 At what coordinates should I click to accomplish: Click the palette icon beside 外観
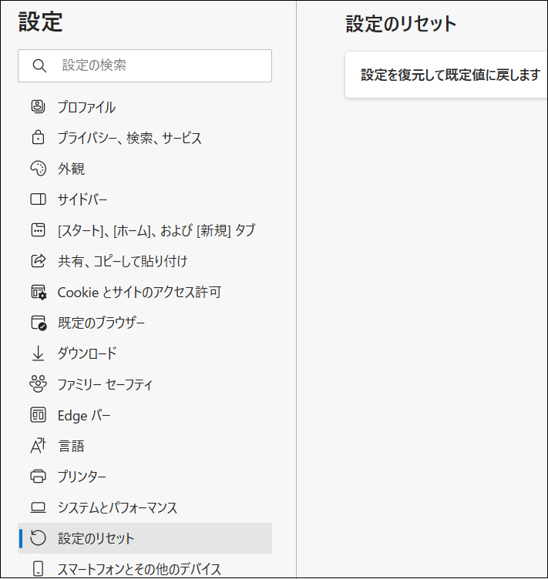pos(38,169)
